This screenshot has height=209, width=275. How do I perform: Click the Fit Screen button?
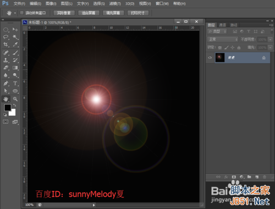point(89,13)
